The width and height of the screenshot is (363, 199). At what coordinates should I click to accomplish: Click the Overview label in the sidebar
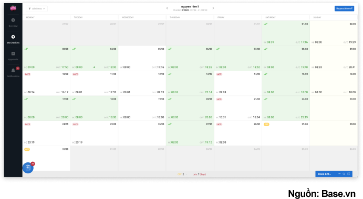(x=13, y=26)
